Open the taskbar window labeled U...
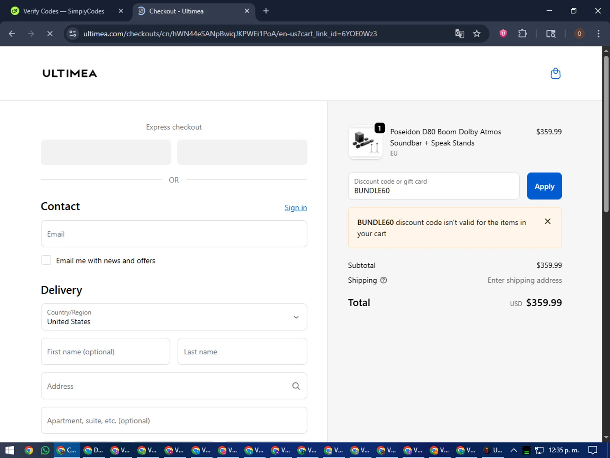The image size is (610, 458). pos(493,450)
